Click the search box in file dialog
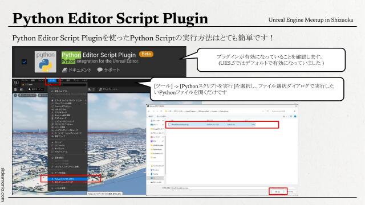This screenshot has height=205, width=365. click(283, 112)
